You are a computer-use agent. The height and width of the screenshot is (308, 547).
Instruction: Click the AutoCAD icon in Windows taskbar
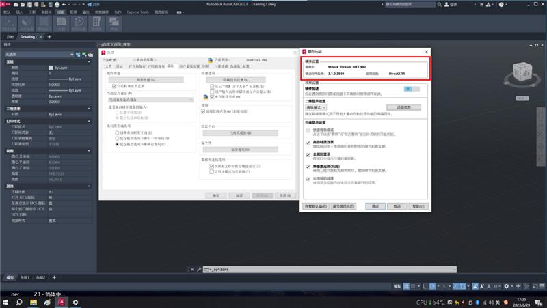(x=62, y=301)
